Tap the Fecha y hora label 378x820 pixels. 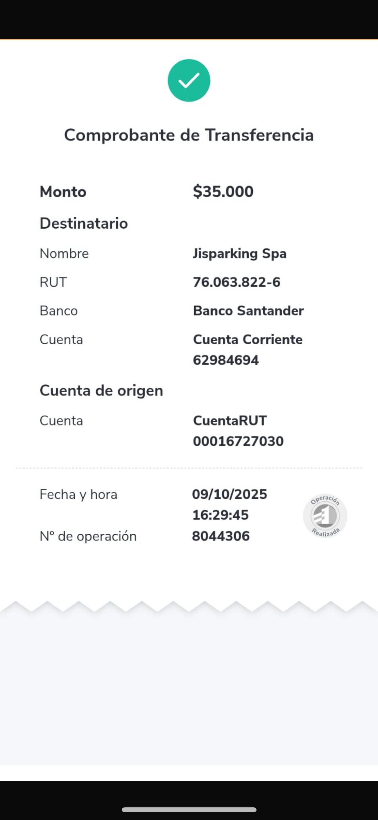point(78,495)
